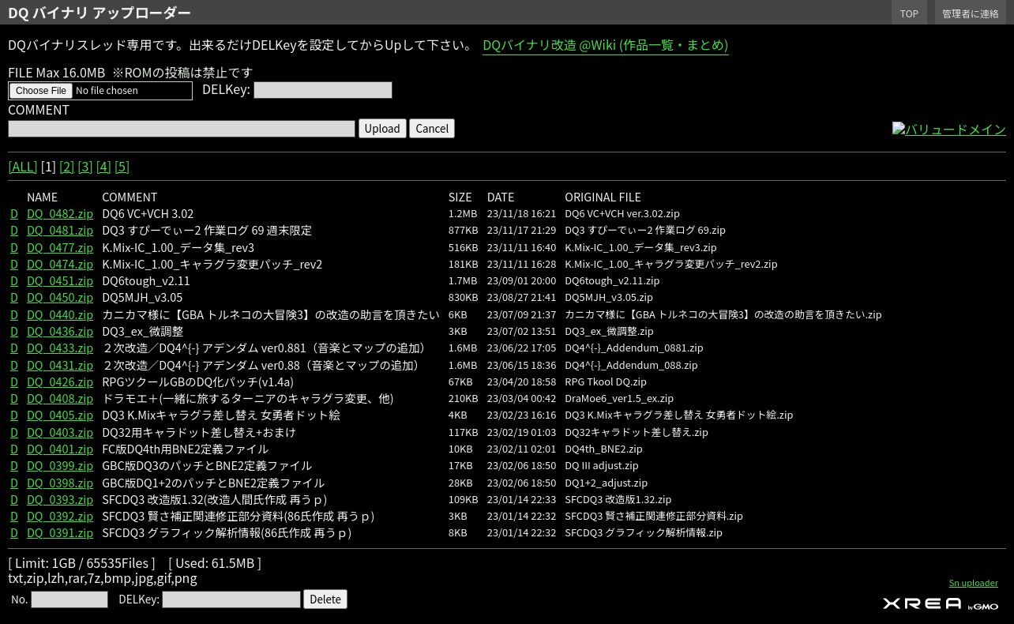Download DQ_0450.zip file

(60, 298)
